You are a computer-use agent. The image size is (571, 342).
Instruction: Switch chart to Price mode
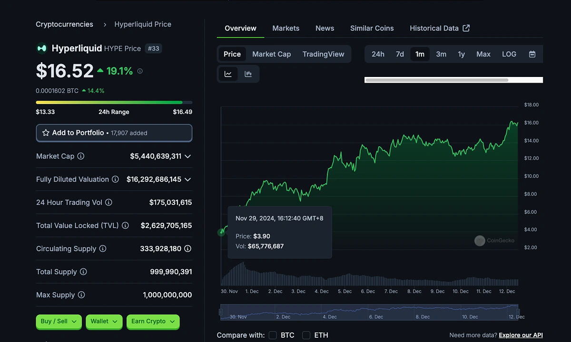(x=232, y=54)
